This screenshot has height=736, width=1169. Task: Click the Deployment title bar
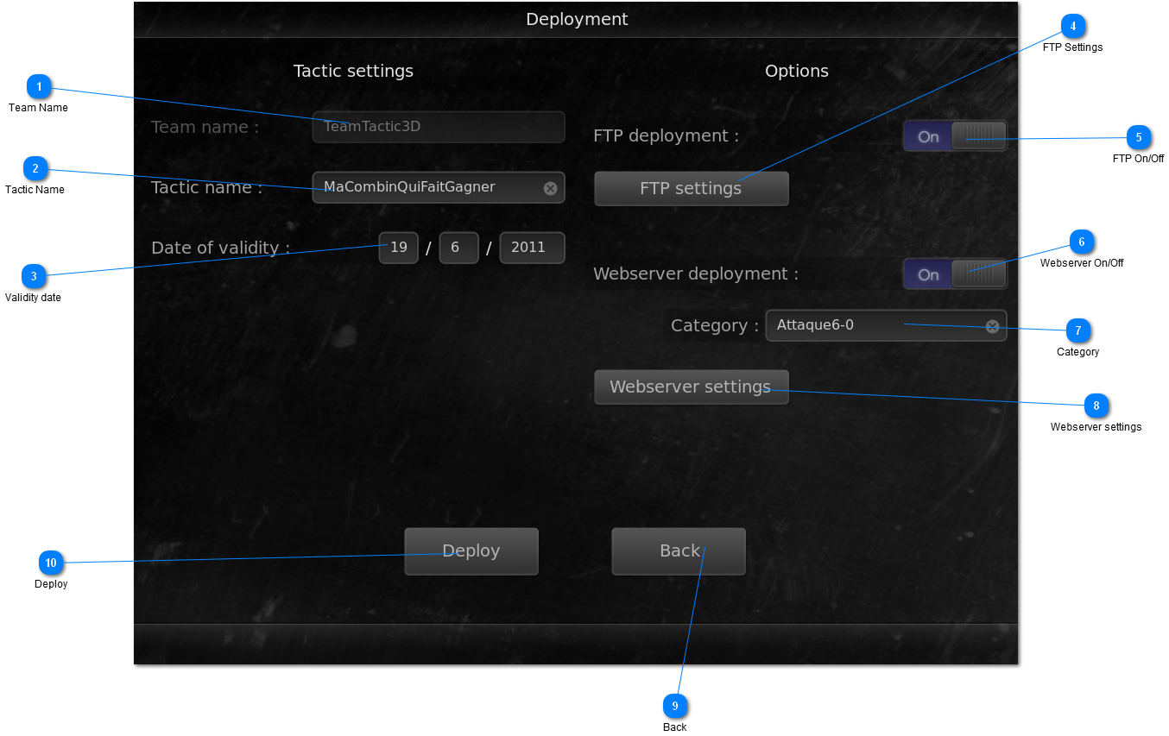[577, 18]
